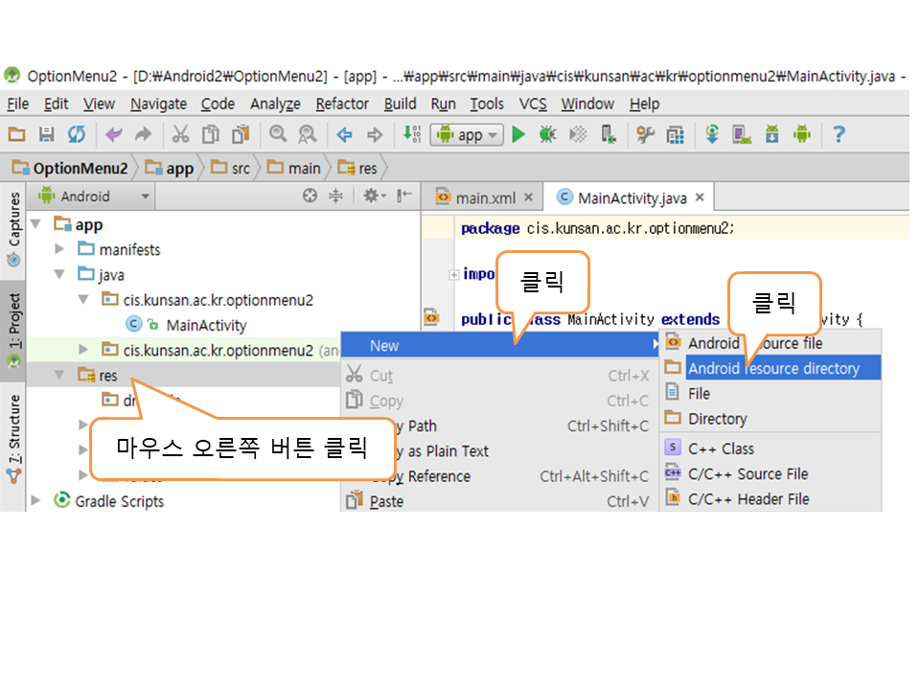Open the app run configuration dropdown

point(468,135)
